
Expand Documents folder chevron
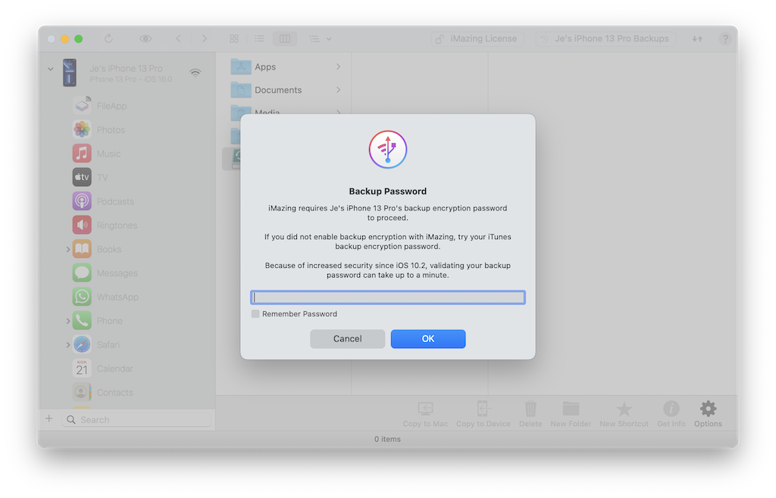339,90
